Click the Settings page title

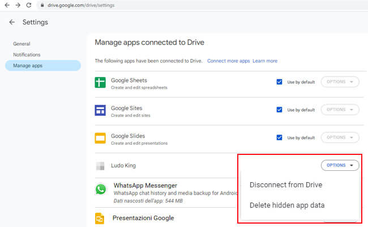click(x=35, y=22)
